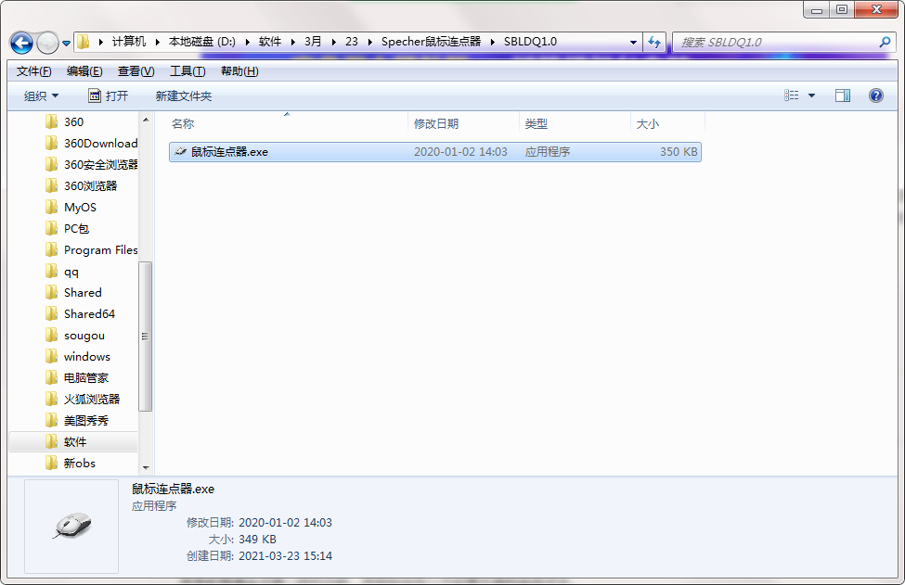Select sougou folder in sidebar
This screenshot has width=905, height=585.
(x=75, y=335)
